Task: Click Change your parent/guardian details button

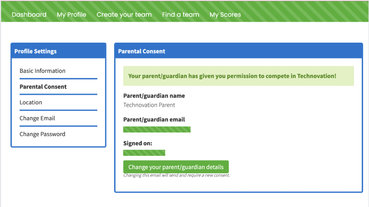Action: [176, 167]
